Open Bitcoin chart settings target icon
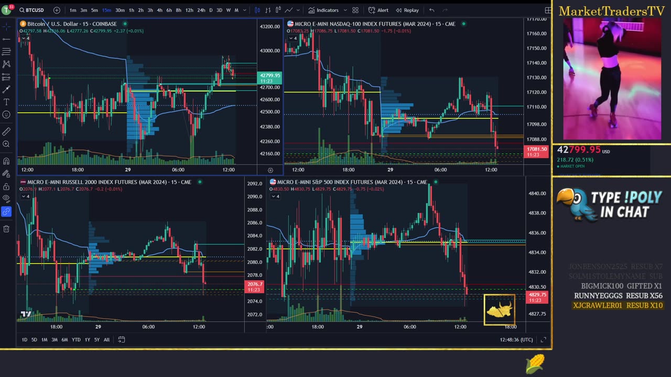 click(270, 170)
